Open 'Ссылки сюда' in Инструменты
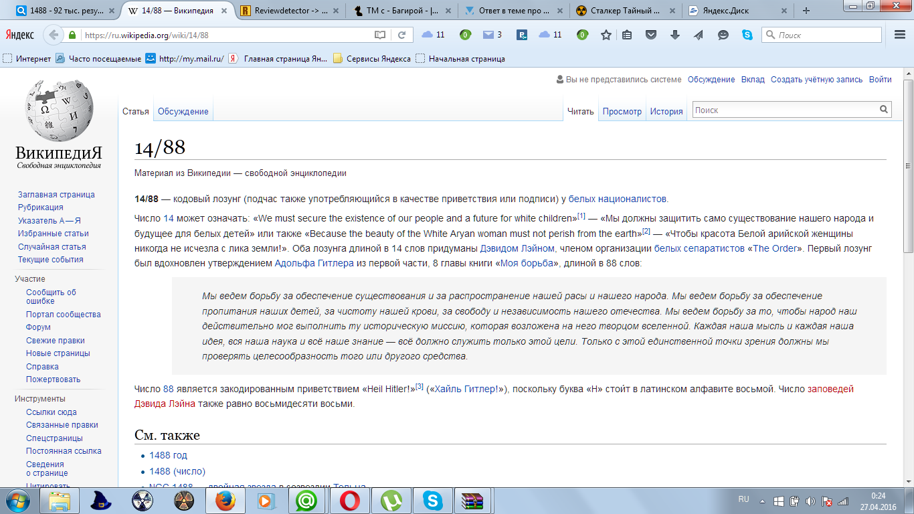 [x=52, y=412]
